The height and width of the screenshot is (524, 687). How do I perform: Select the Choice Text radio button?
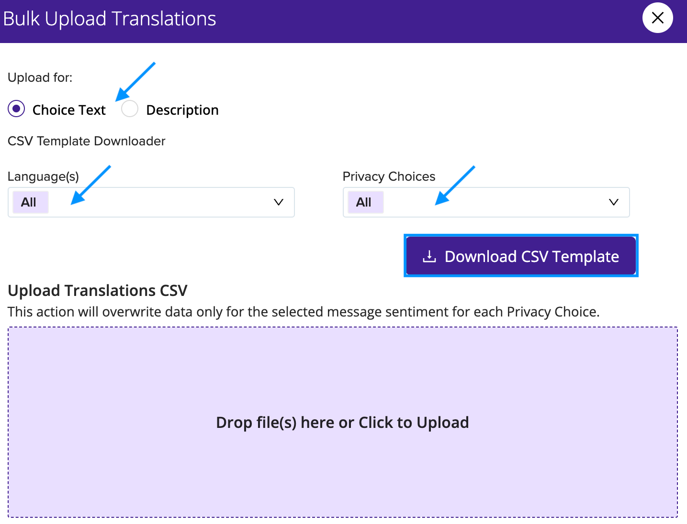(16, 109)
